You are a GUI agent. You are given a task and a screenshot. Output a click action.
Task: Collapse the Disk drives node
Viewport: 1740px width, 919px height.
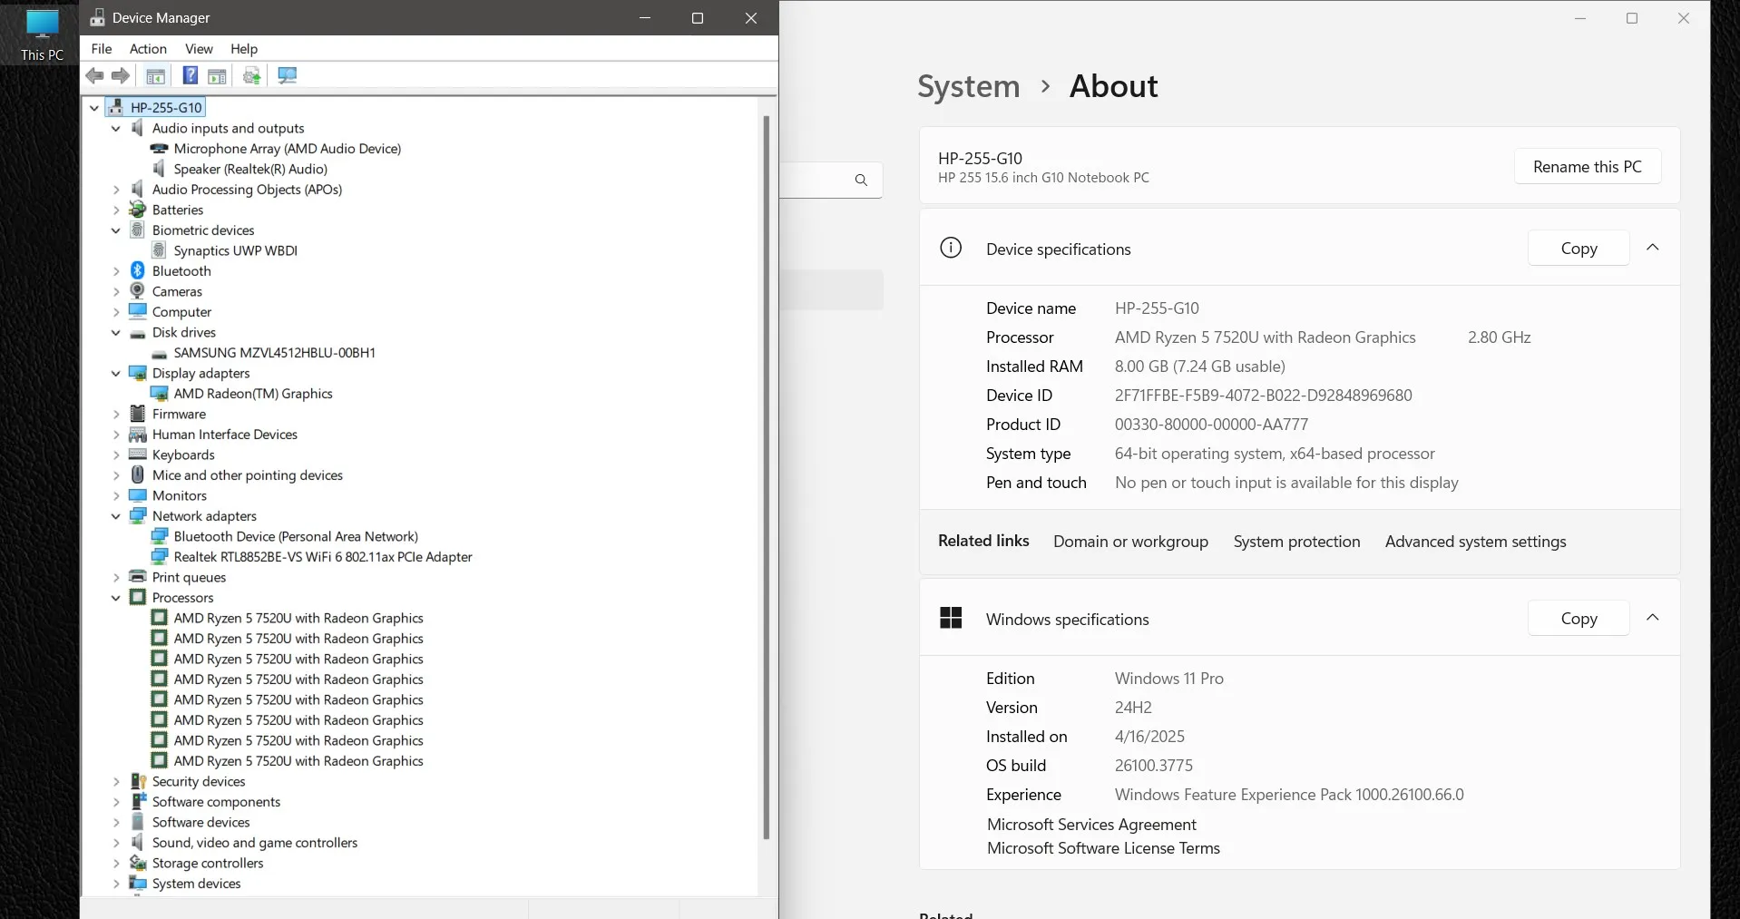[x=116, y=333]
